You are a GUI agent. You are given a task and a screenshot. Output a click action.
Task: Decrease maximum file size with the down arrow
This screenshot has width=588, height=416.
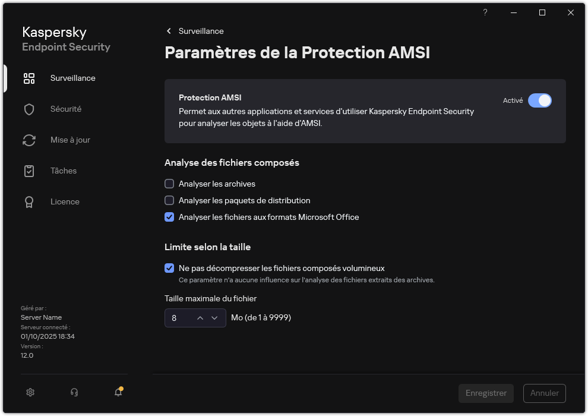click(x=216, y=318)
